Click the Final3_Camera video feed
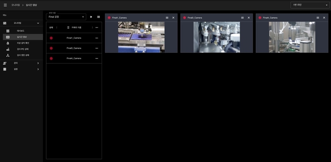The image size is (331, 162). point(217,37)
